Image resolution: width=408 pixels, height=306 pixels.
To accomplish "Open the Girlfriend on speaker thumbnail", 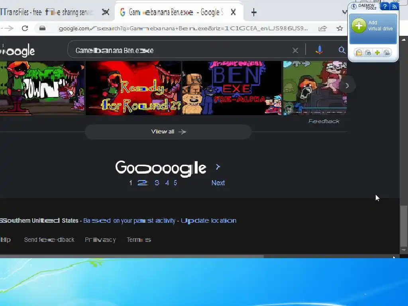I will coord(315,88).
